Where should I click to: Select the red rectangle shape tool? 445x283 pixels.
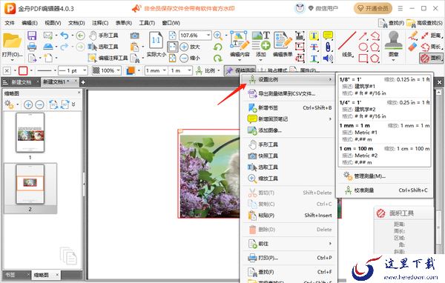pos(363,58)
